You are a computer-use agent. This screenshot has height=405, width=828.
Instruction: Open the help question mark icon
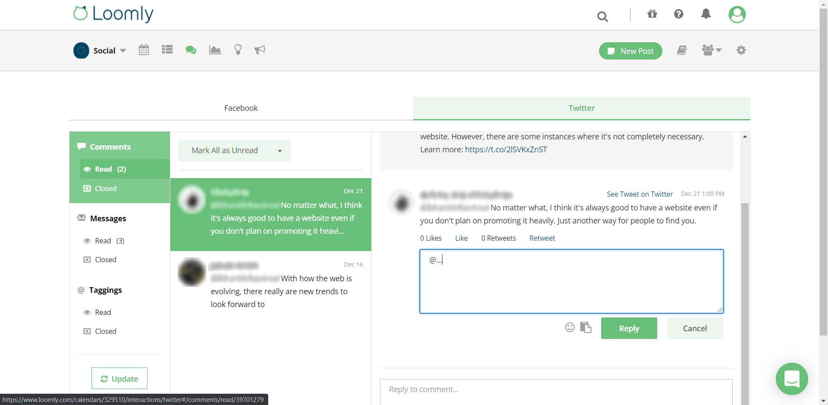(679, 14)
